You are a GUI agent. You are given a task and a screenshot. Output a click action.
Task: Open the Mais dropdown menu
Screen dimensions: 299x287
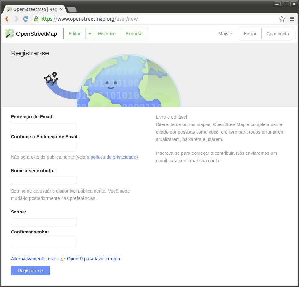(x=226, y=34)
